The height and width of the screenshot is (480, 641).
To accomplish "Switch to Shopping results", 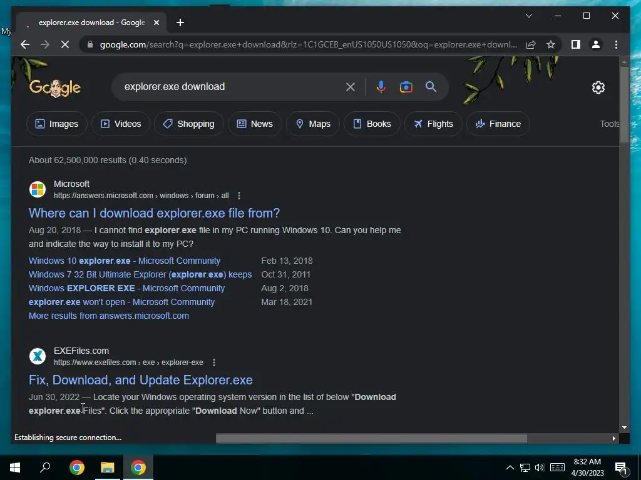I will pos(189,124).
